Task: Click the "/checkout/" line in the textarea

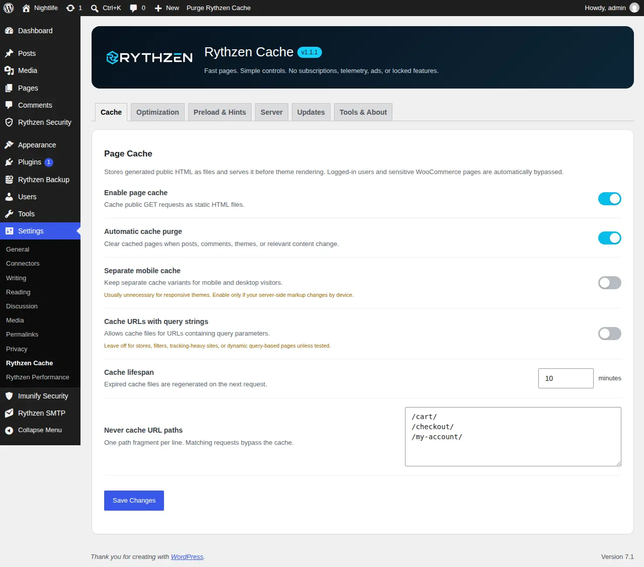Action: 433,427
